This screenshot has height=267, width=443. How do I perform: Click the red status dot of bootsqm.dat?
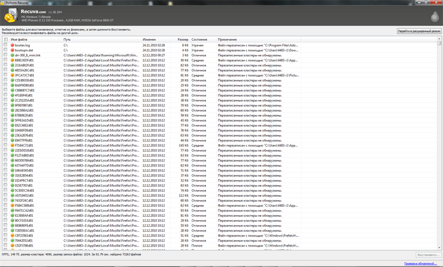[x=12, y=50]
